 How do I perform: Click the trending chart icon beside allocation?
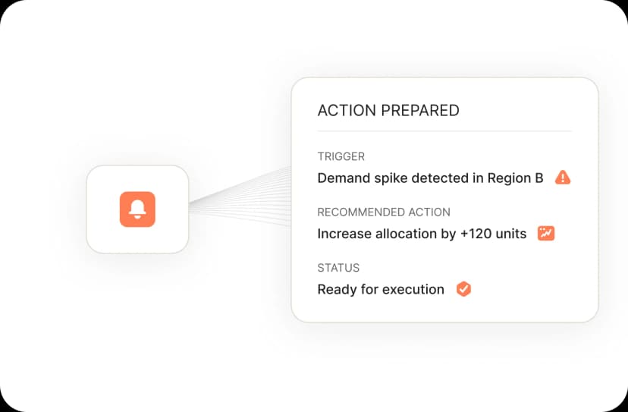(x=546, y=233)
